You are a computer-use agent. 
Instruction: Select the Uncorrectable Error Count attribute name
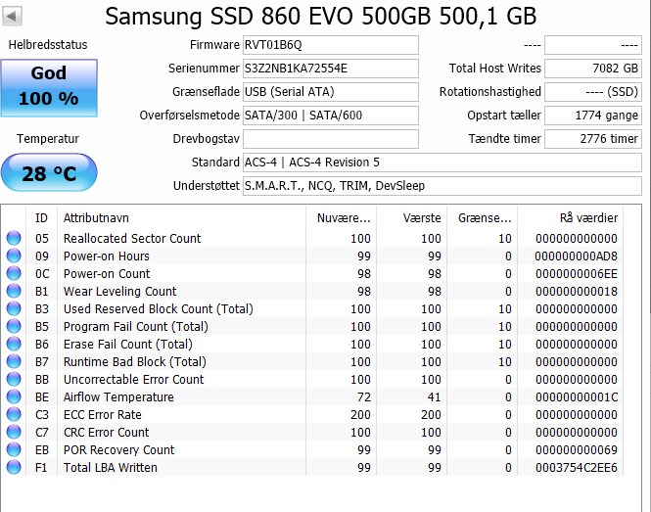click(134, 380)
